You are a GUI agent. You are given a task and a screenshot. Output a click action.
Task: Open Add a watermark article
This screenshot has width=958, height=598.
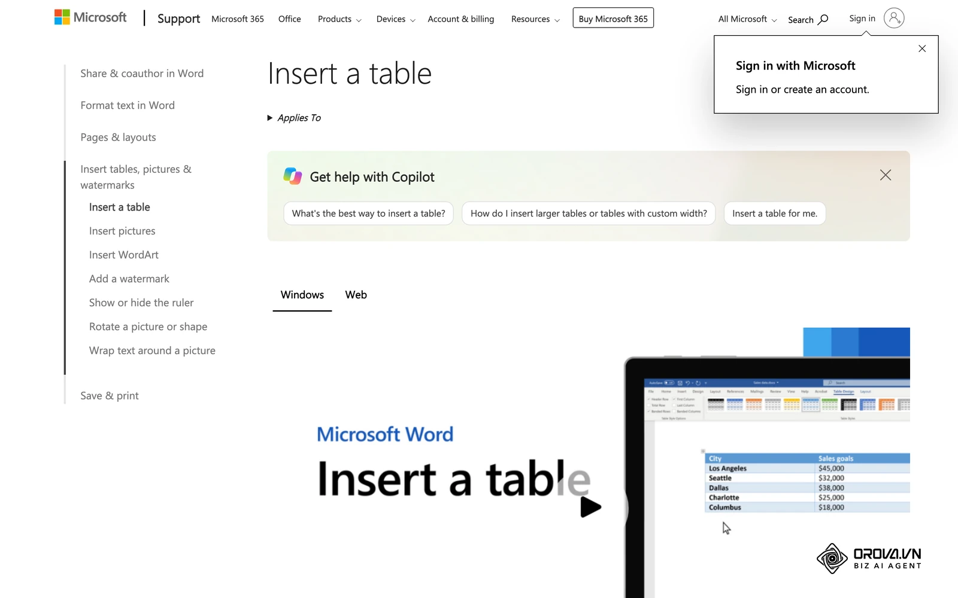tap(129, 279)
